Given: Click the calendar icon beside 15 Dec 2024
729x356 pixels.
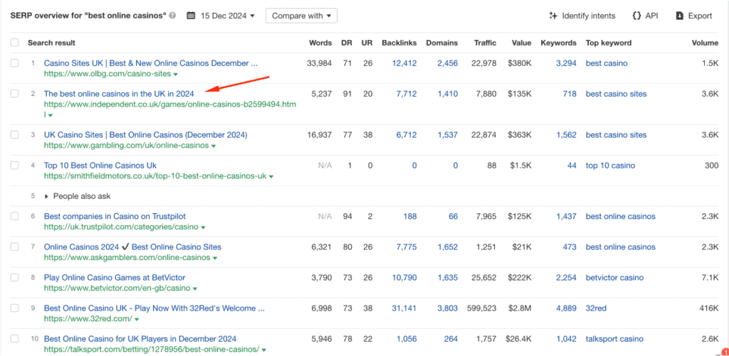Looking at the screenshot, I should pyautogui.click(x=191, y=16).
